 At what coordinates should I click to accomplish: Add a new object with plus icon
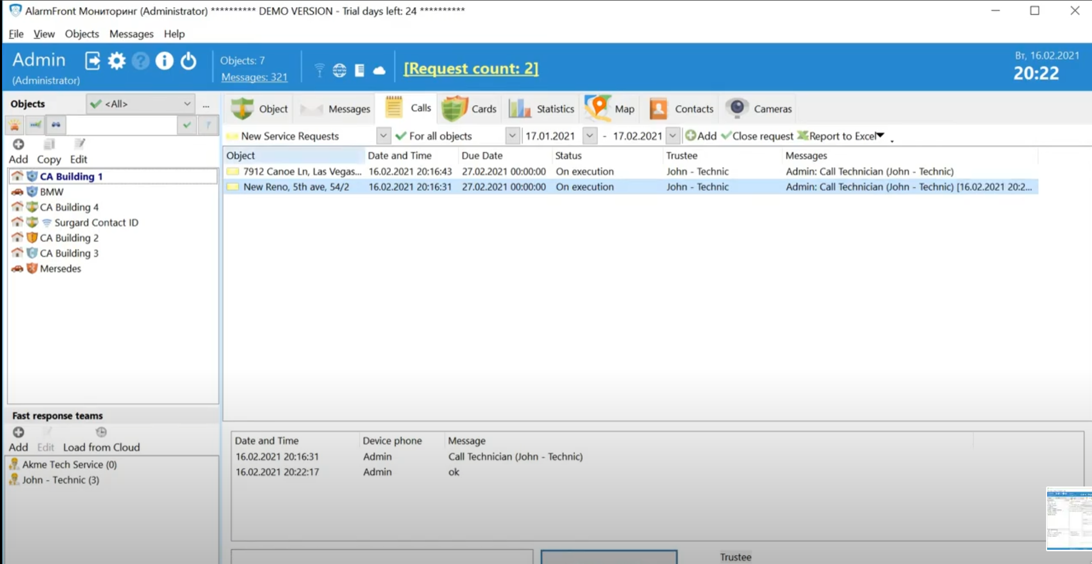click(18, 151)
